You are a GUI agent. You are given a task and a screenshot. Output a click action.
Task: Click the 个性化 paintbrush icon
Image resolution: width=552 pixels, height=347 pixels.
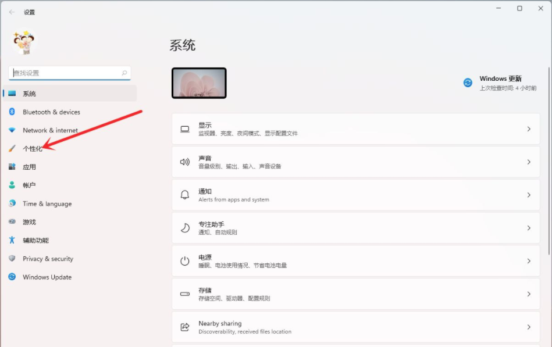coord(12,148)
